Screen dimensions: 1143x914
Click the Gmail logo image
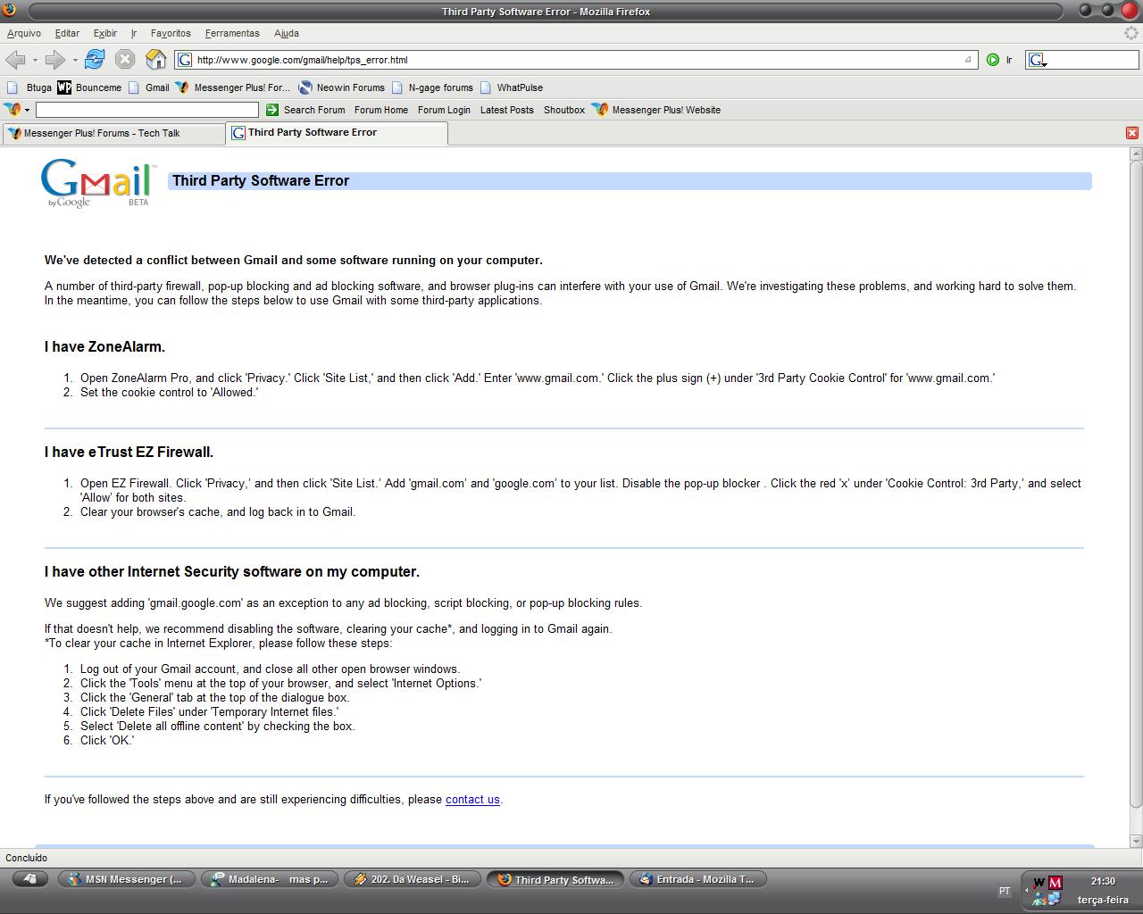click(97, 183)
